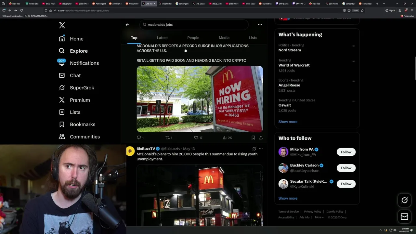Image resolution: width=416 pixels, height=234 pixels.
Task: Click the mcdonalds jobs search field
Action: (194, 25)
